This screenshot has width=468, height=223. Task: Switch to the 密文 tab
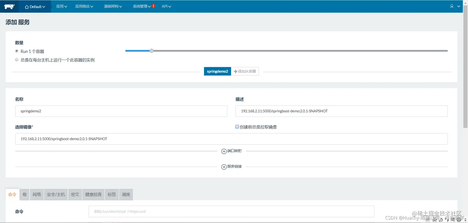(75, 195)
